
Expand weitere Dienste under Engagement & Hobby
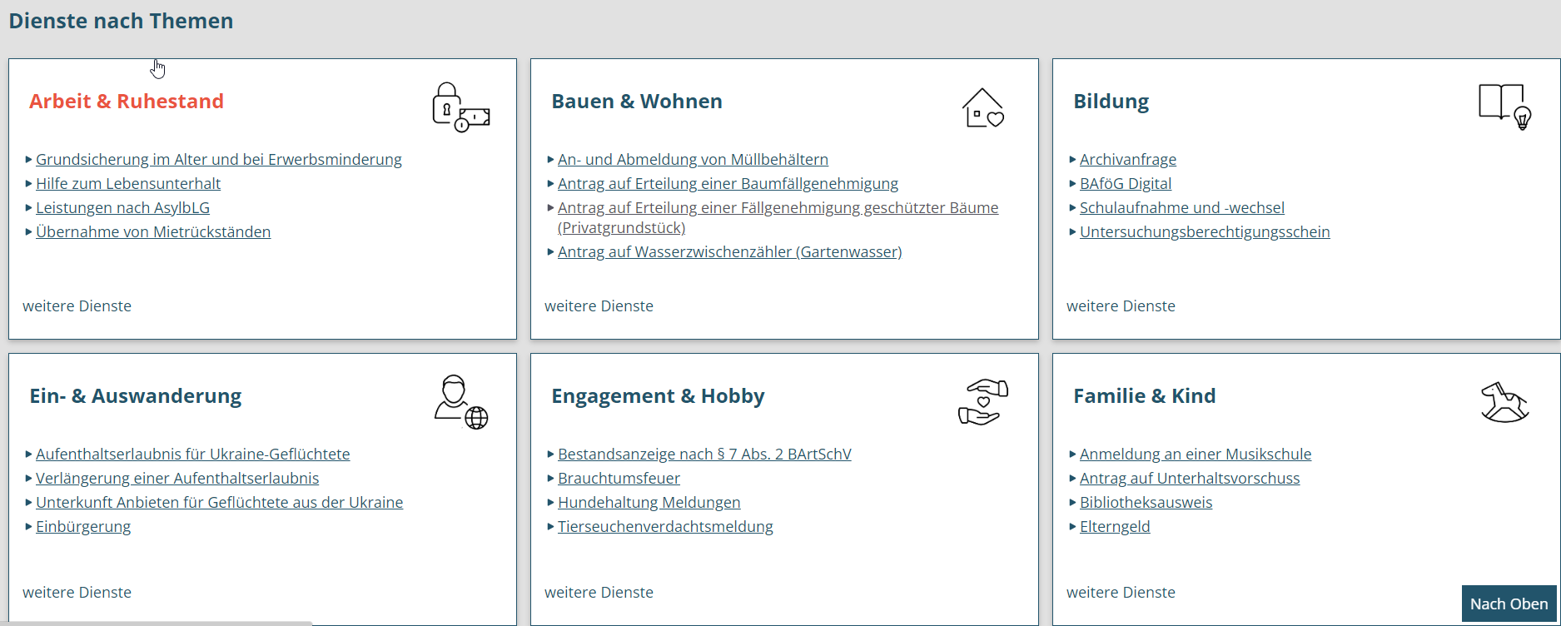click(x=599, y=593)
